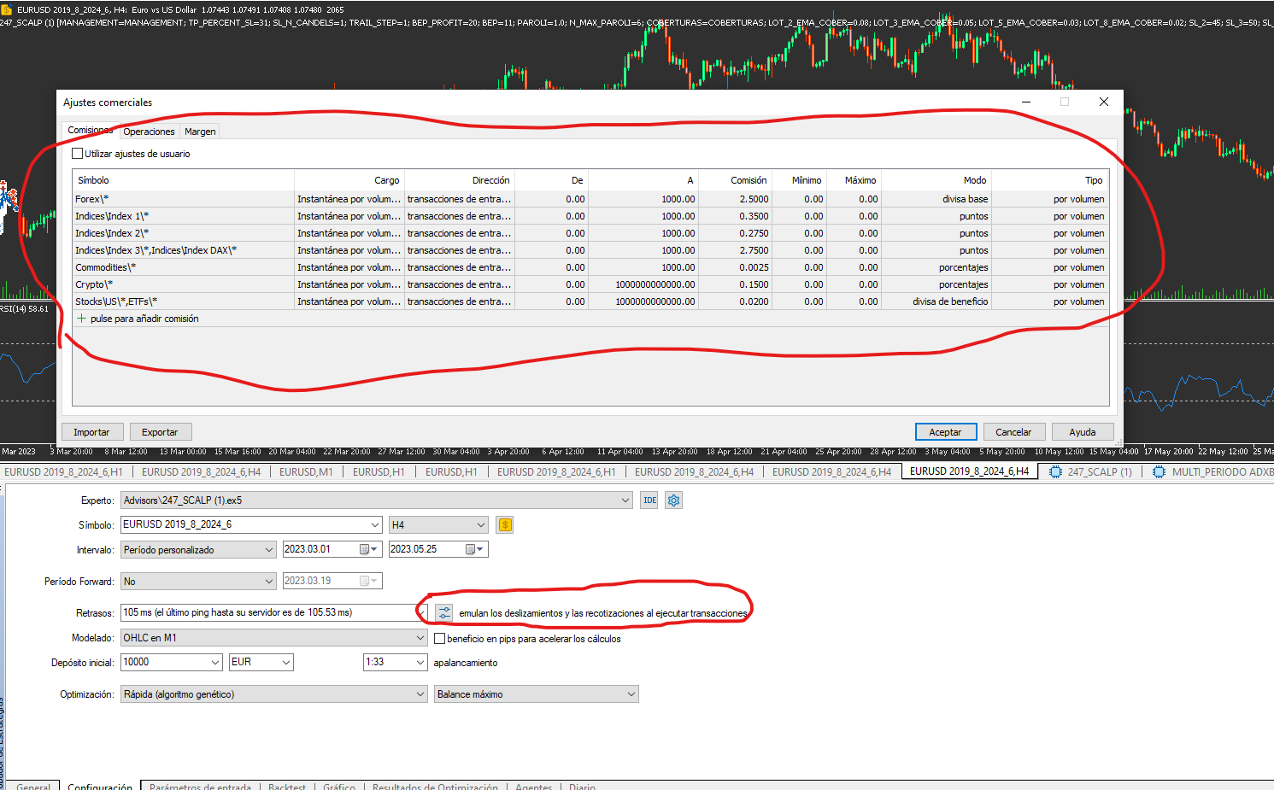Screen dimensions: 1274x790
Task: Select the Indices\Index DAX\* row
Action: click(590, 250)
